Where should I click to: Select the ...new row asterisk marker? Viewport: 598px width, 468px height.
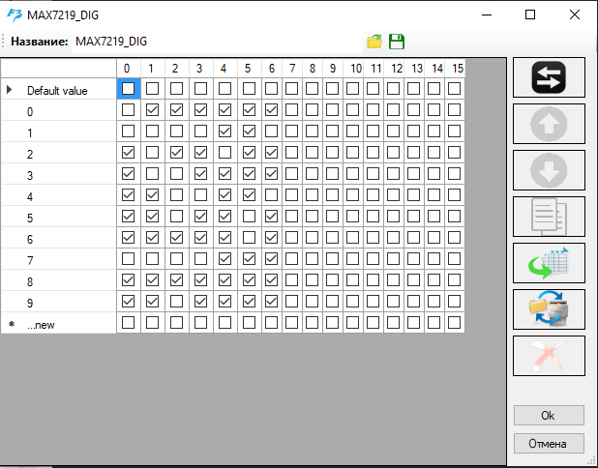click(x=12, y=324)
